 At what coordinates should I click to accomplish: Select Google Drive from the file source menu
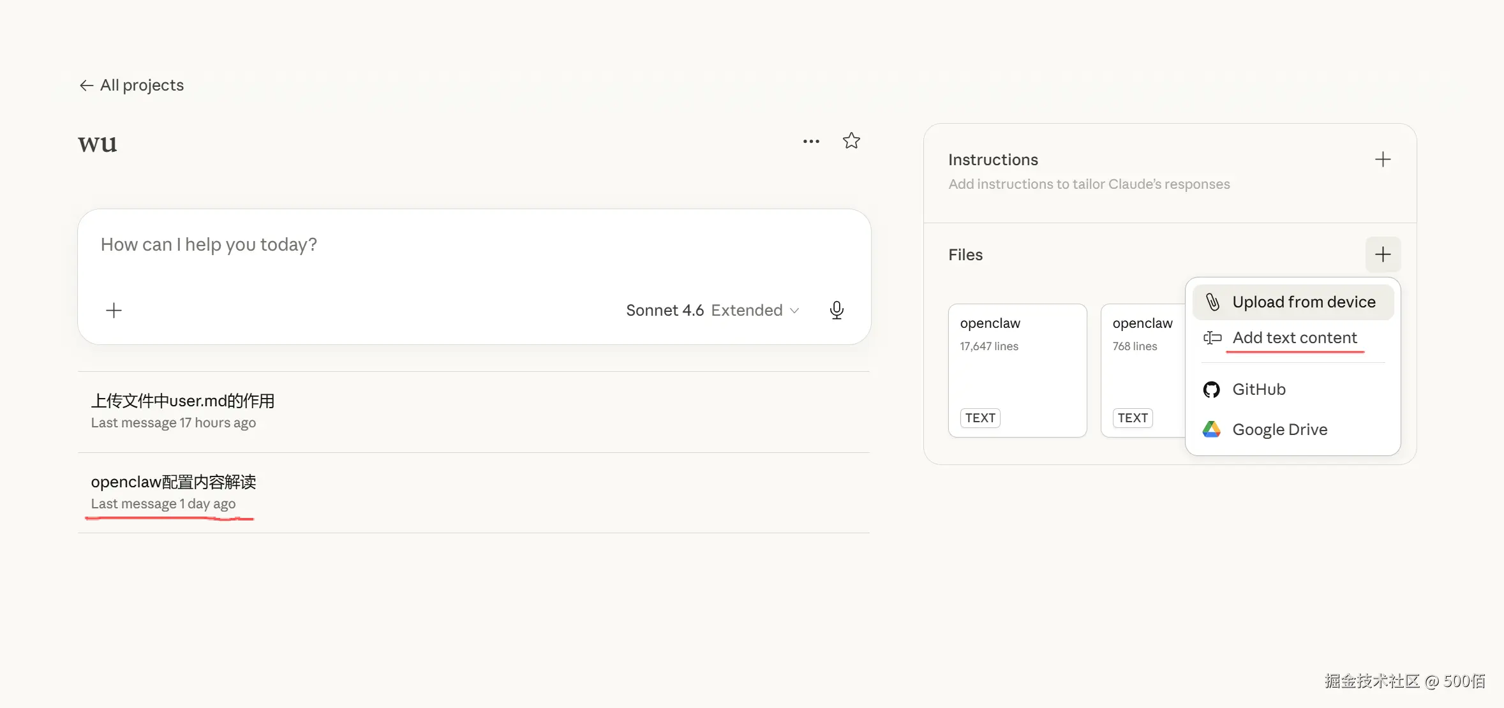tap(1279, 429)
